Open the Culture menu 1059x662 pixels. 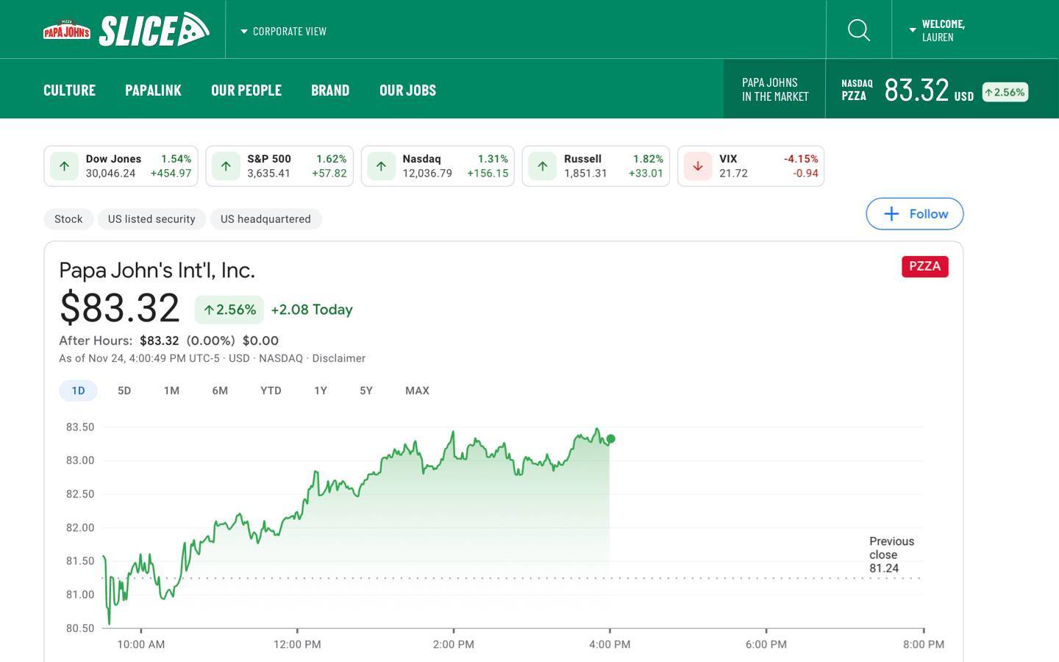69,90
